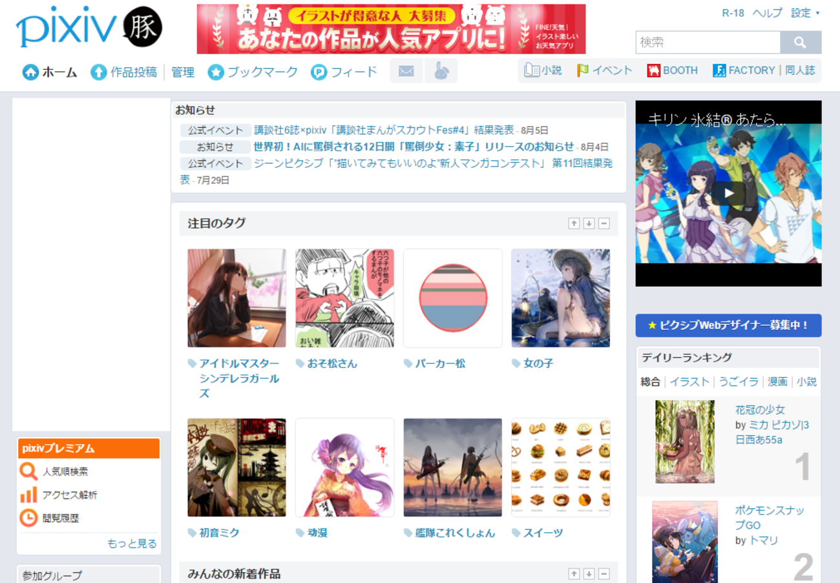Click tag icon beside 女の子

pyautogui.click(x=516, y=363)
